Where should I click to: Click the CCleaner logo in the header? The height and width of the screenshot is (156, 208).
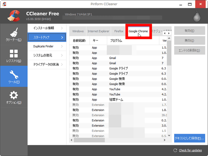14,16
